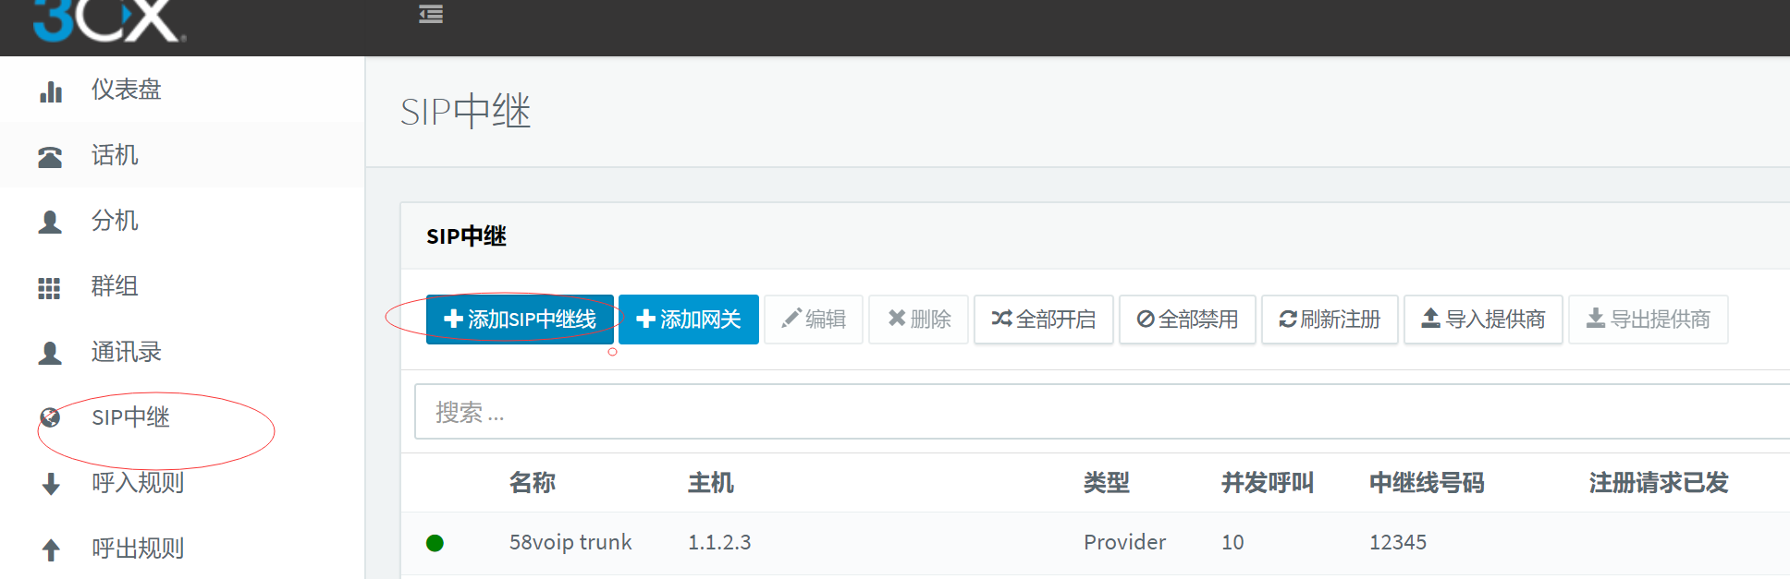Click the phone icon beside 话机
The width and height of the screenshot is (1790, 579).
[x=50, y=157]
